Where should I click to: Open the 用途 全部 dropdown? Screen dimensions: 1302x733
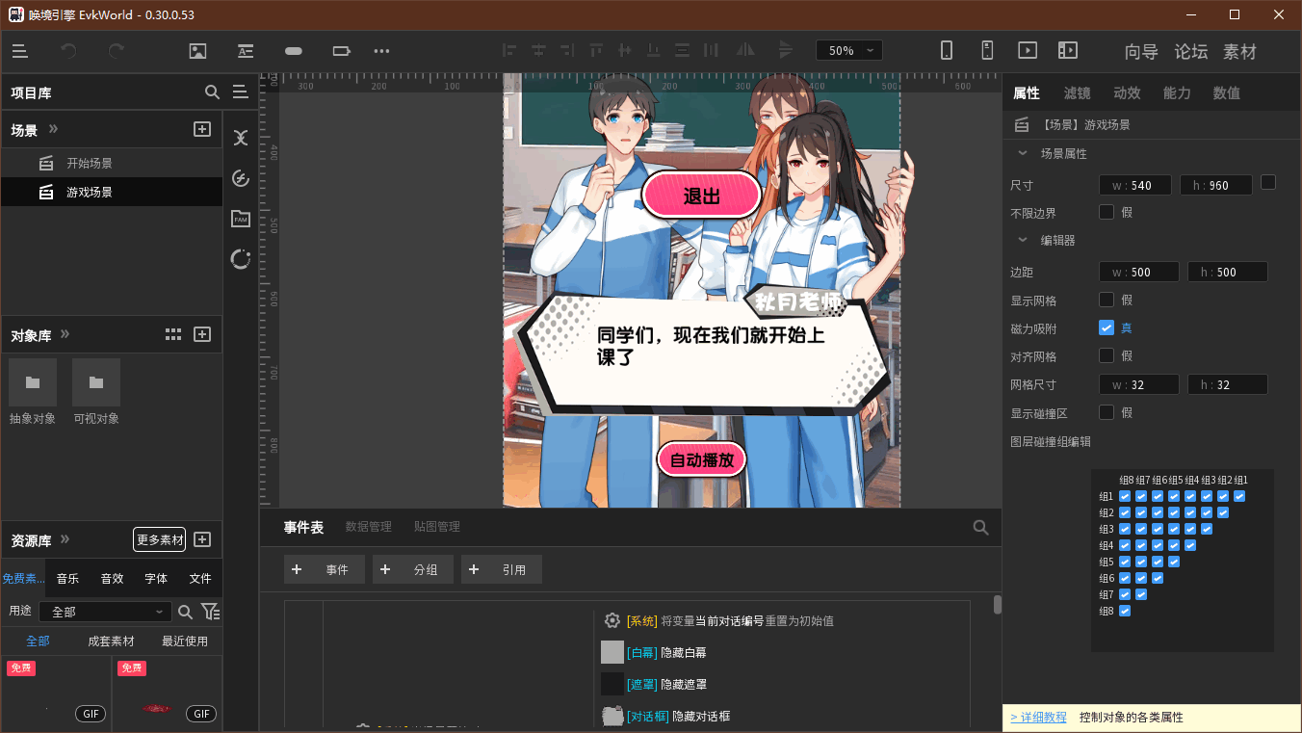(x=106, y=611)
